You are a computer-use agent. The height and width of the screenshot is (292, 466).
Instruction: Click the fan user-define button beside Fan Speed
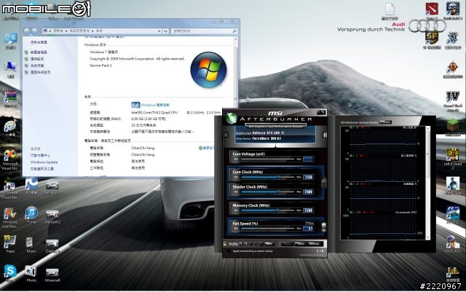(323, 227)
